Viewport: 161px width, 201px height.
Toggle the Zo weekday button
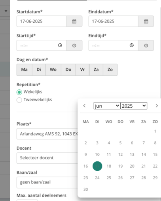coord(110,70)
